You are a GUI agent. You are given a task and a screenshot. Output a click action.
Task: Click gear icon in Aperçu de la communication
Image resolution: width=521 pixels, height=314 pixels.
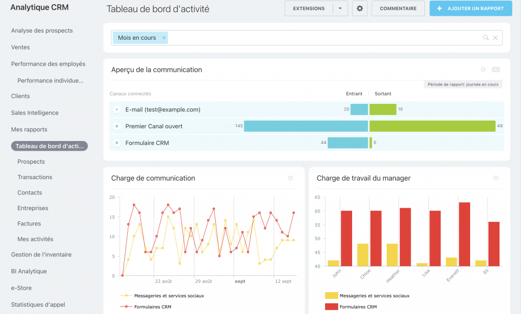(x=483, y=70)
